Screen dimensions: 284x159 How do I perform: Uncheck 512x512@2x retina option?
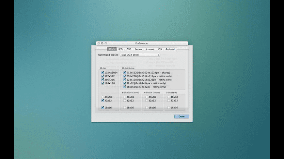pyautogui.click(x=125, y=72)
